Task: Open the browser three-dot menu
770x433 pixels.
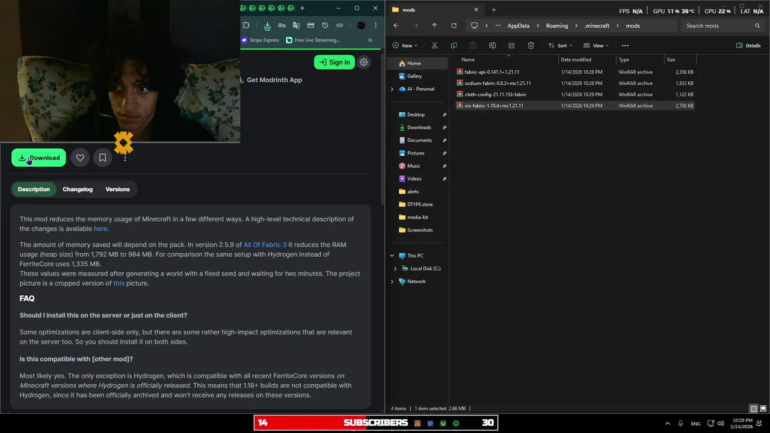Action: click(x=375, y=25)
